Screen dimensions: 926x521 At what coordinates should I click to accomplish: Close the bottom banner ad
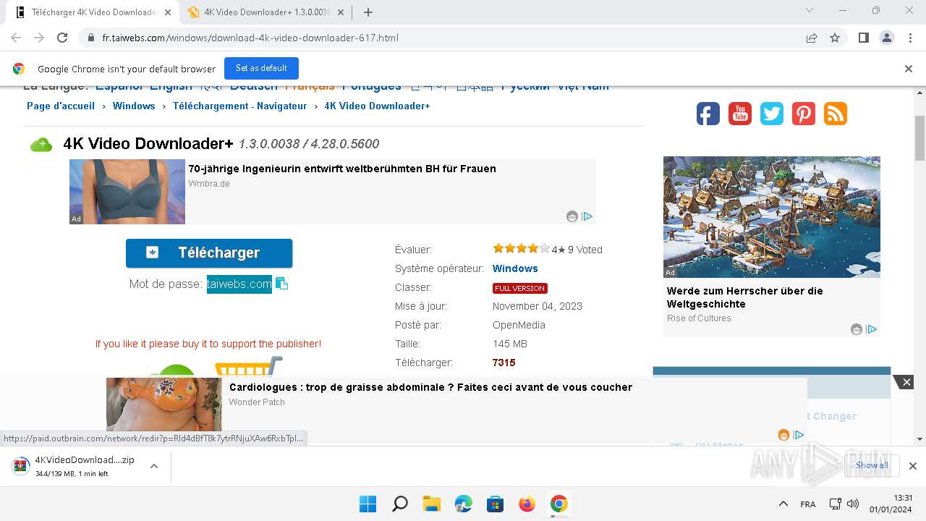tap(907, 382)
